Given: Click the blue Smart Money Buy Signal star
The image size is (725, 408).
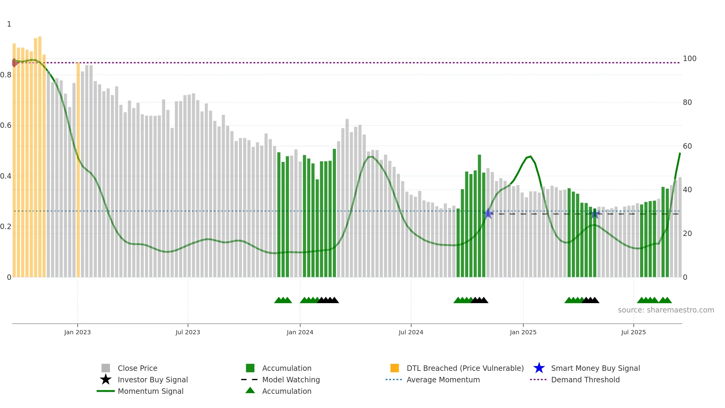Looking at the screenshot, I should point(539,368).
